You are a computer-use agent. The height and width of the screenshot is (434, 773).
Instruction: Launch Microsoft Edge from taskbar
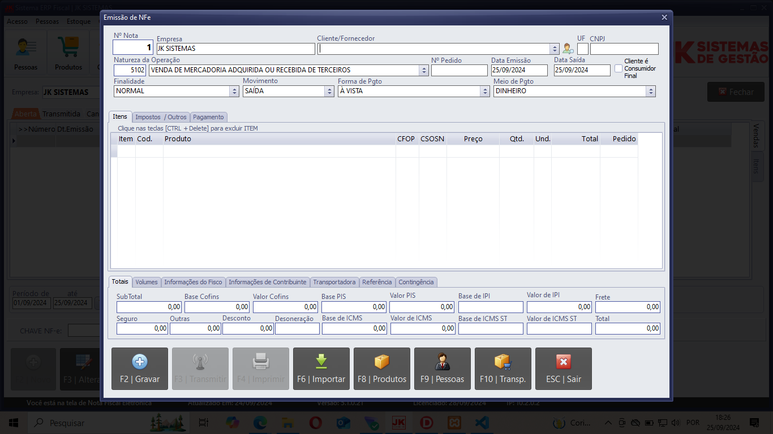click(x=260, y=423)
